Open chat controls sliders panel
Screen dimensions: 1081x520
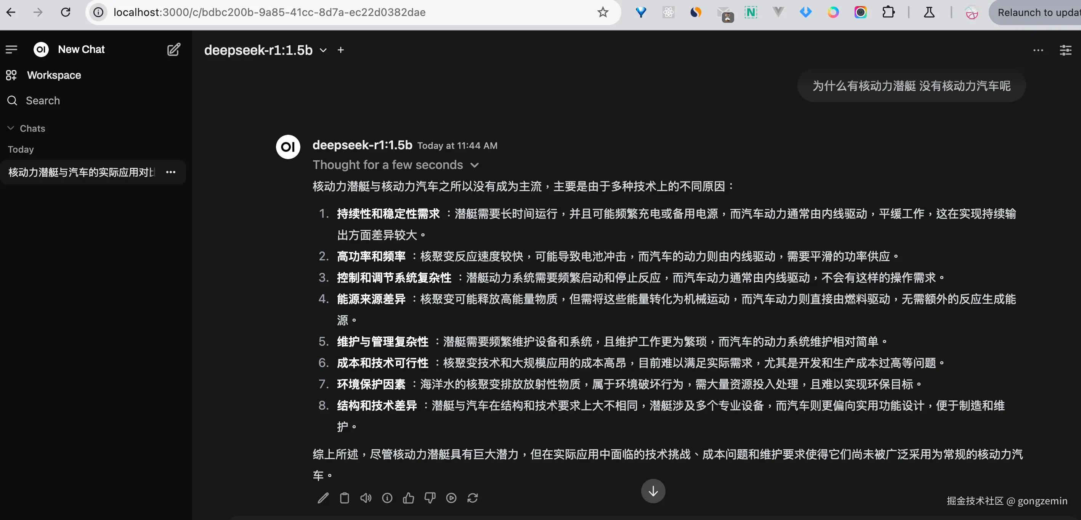1065,50
